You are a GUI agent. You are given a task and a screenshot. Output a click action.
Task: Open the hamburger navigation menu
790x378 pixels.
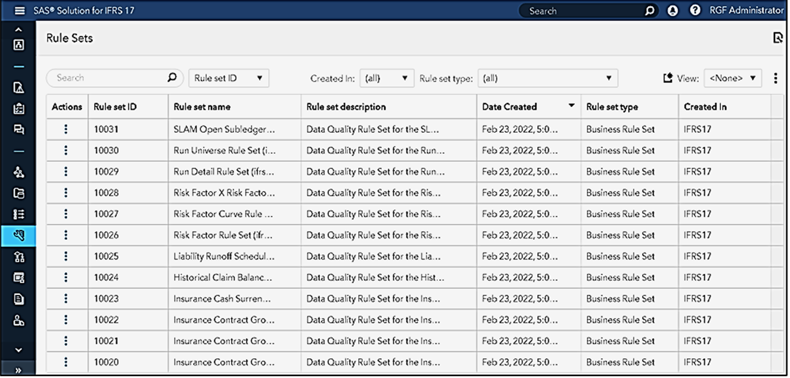point(20,10)
